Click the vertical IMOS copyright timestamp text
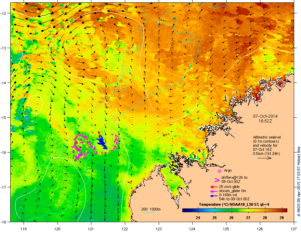 (x=299, y=182)
